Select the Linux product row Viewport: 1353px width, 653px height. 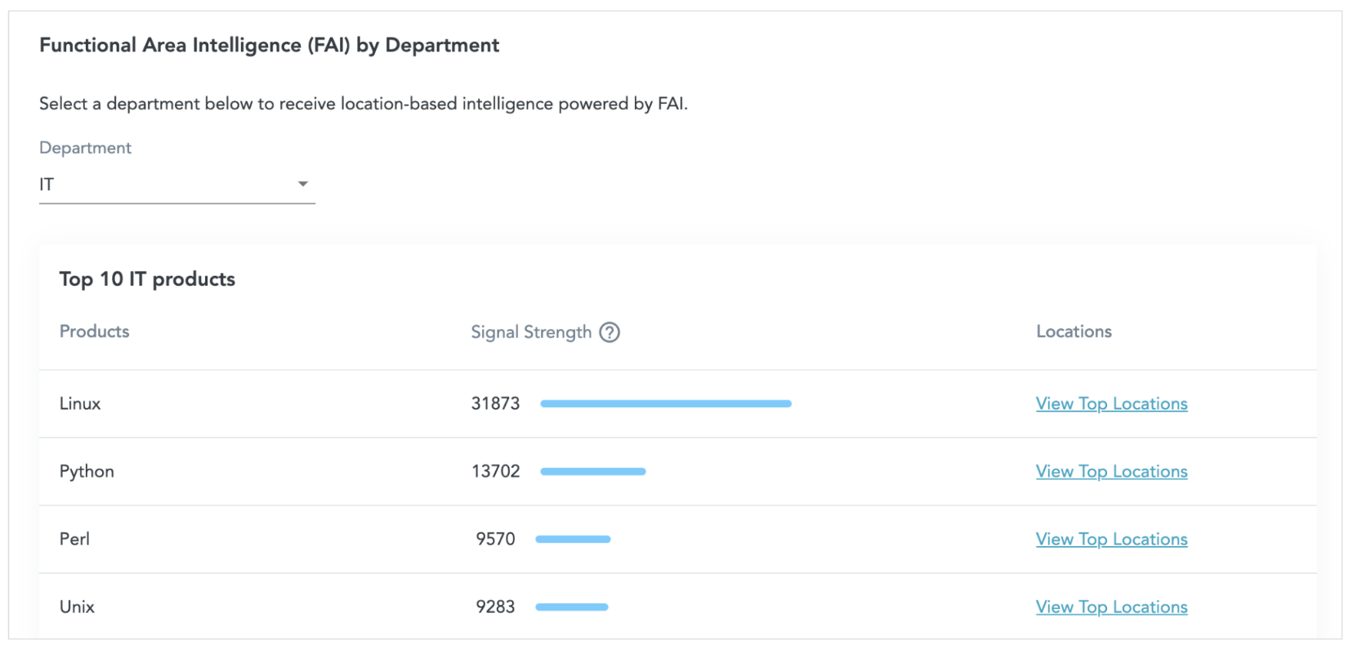[x=79, y=403]
